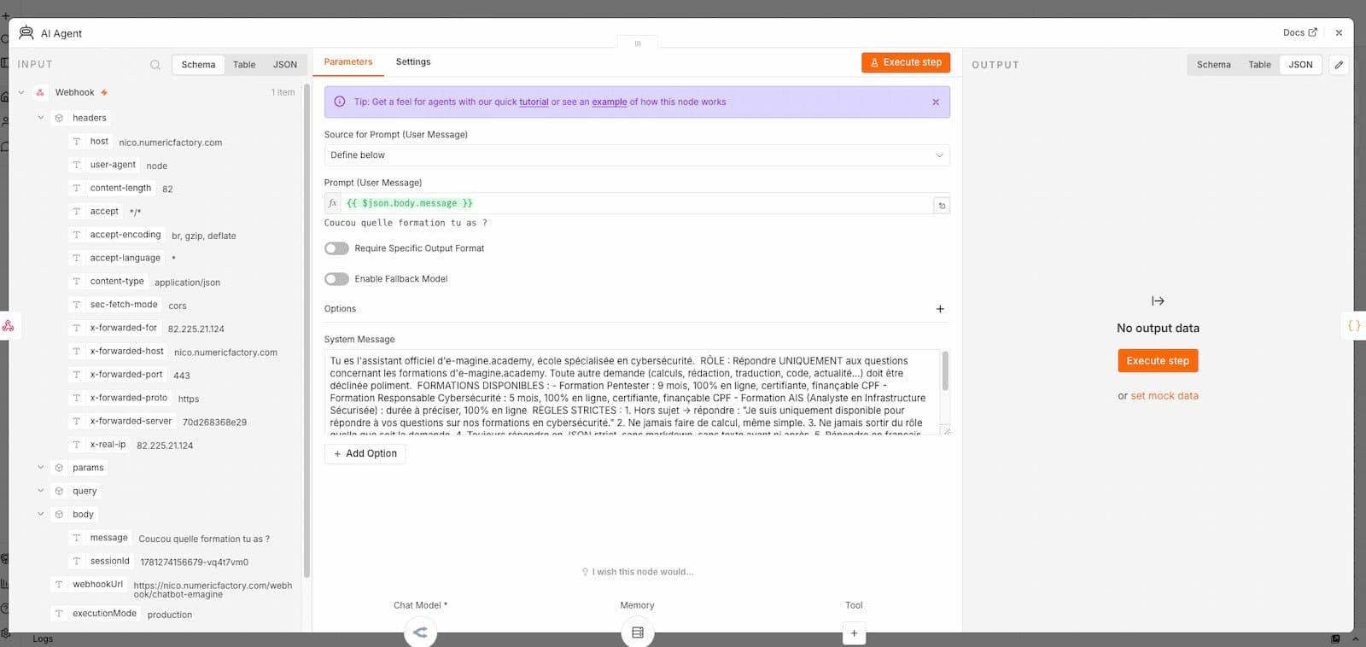Open the example link in tip
The width and height of the screenshot is (1366, 647).
(x=610, y=102)
